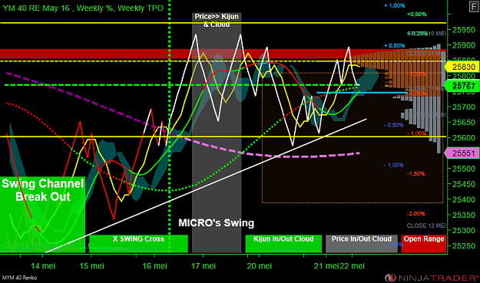Click the 15 mei date label

point(92,266)
